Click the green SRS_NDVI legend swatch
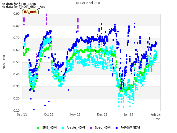177x133 pixels. pos(38,128)
